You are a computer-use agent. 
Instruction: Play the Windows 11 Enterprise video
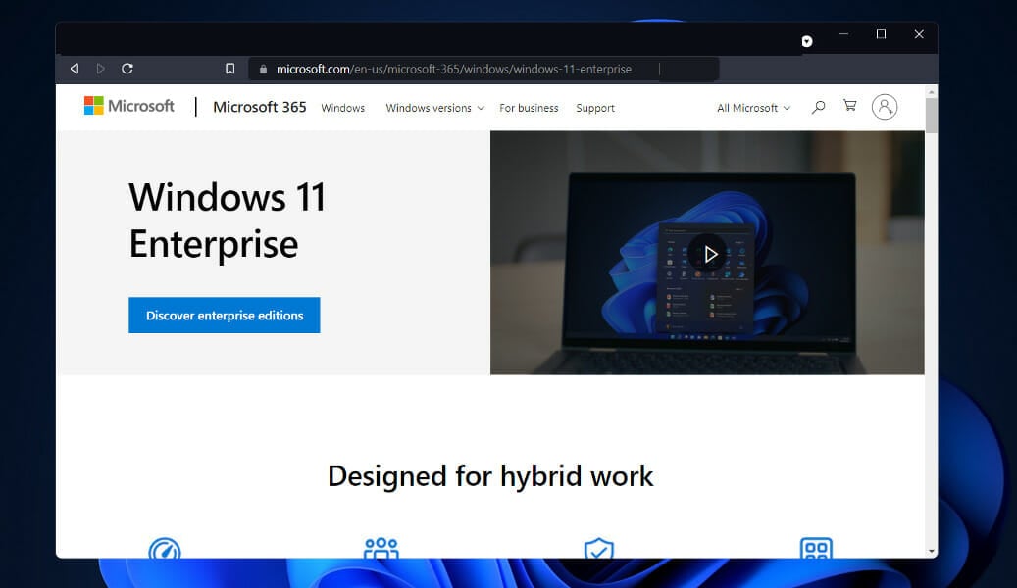(x=709, y=253)
